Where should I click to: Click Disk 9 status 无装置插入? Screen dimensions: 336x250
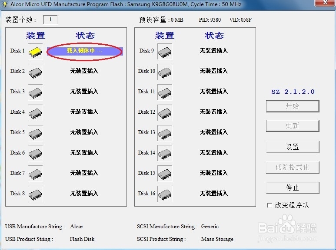click(214, 50)
